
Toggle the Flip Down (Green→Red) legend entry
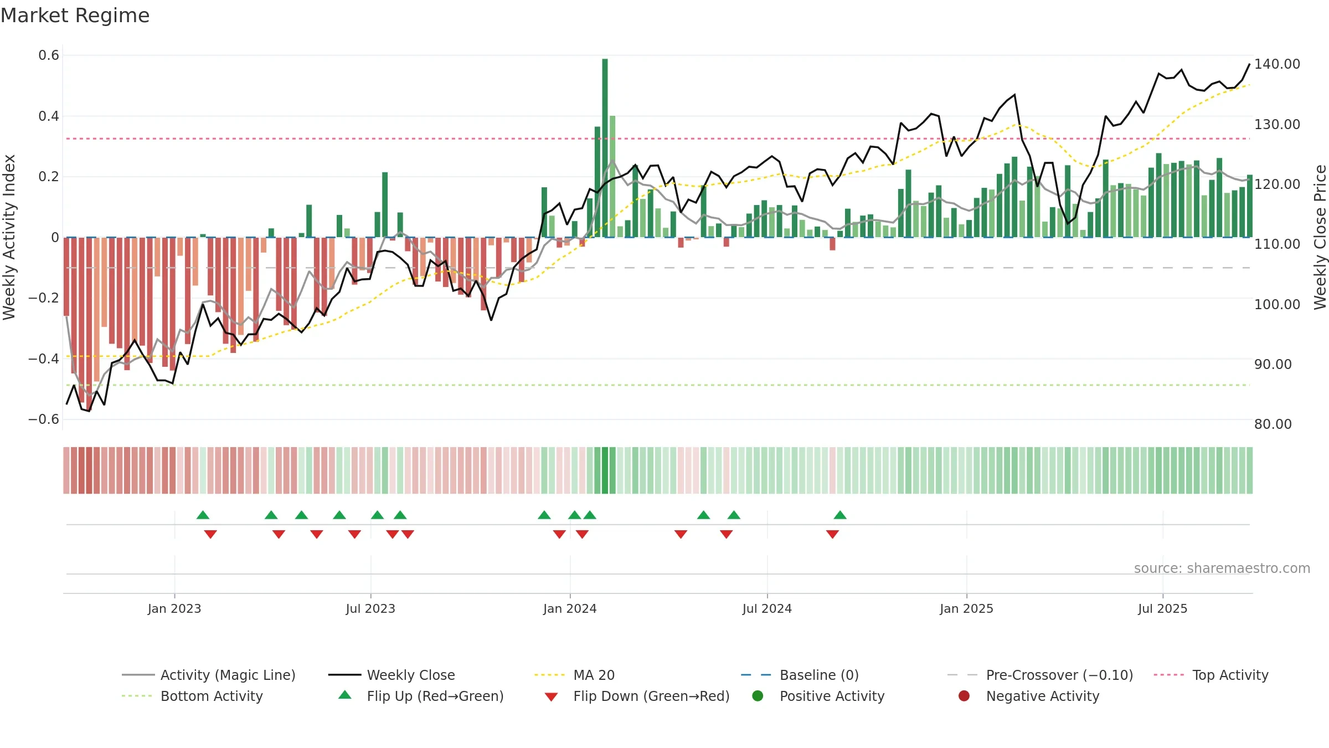[x=637, y=696]
